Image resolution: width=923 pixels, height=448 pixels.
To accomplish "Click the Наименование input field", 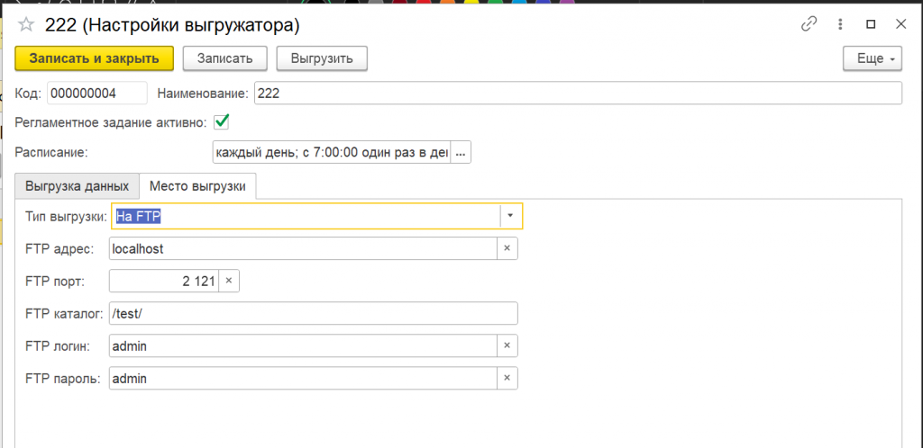I will [578, 93].
